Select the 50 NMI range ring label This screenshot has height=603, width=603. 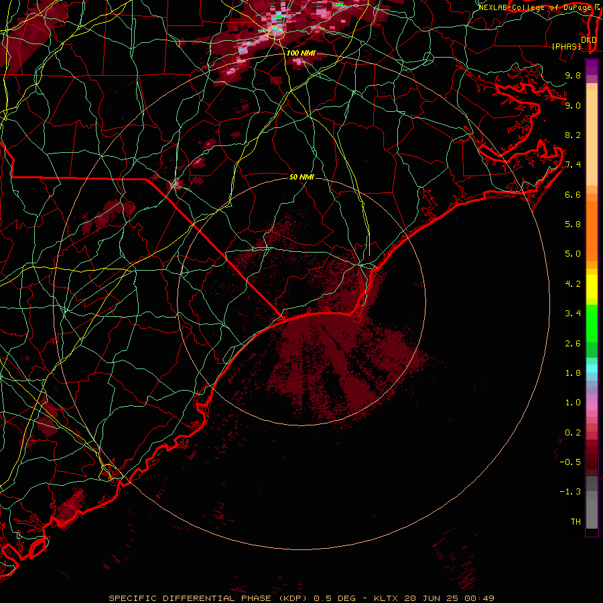[301, 177]
